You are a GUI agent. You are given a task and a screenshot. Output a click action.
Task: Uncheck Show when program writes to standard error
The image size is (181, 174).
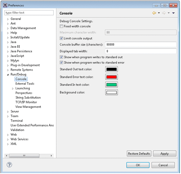click(x=62, y=62)
